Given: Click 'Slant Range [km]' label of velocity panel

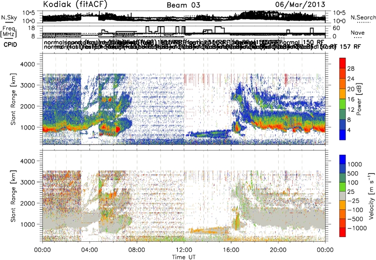Looking at the screenshot, I should 13,196.
